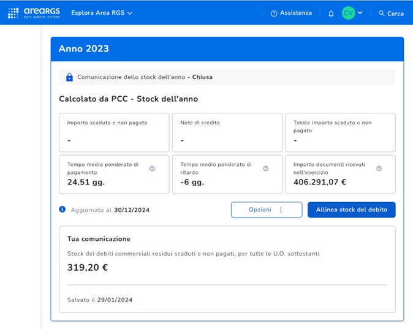Expand the Esplora Area RGS menu
This screenshot has width=413, height=329.
[102, 13]
